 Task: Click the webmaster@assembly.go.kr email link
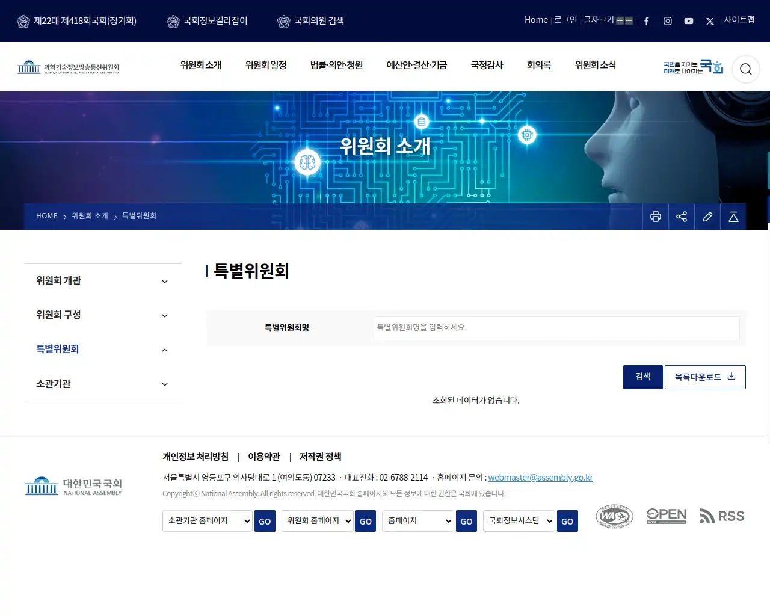[x=540, y=478]
